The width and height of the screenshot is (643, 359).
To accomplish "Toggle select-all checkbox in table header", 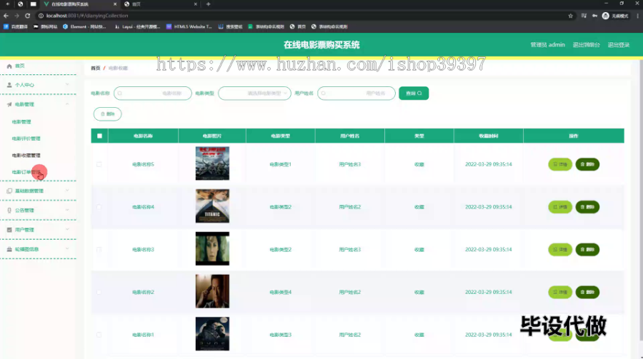I will 99,136.
